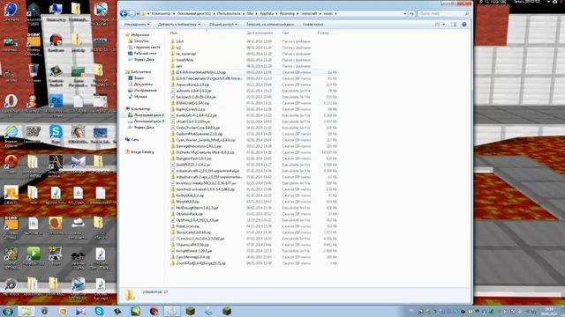565x317 pixels.
Task: Launch the first Minecraft block taskbar icon
Action: tap(191, 311)
